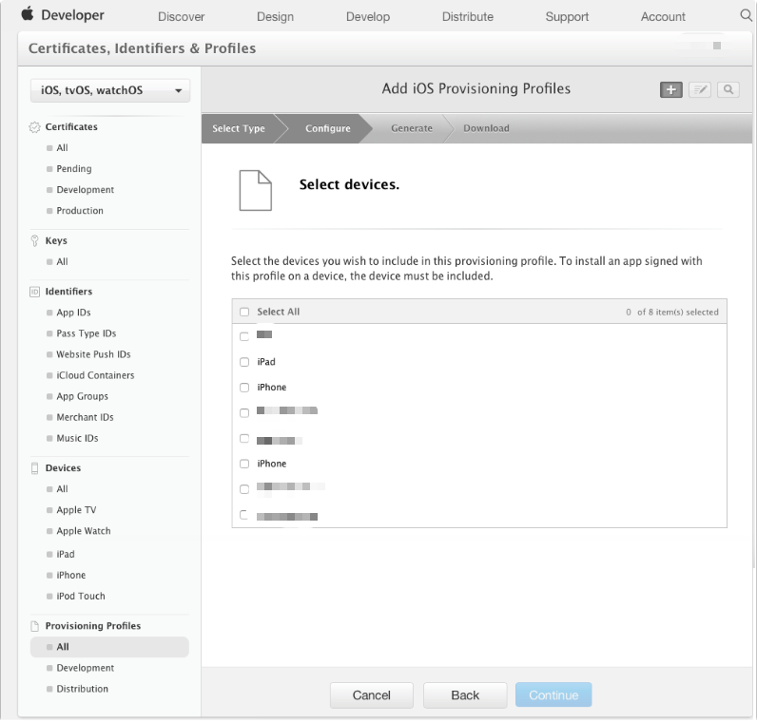Open Certificates All list
The image size is (757, 722).
(62, 148)
